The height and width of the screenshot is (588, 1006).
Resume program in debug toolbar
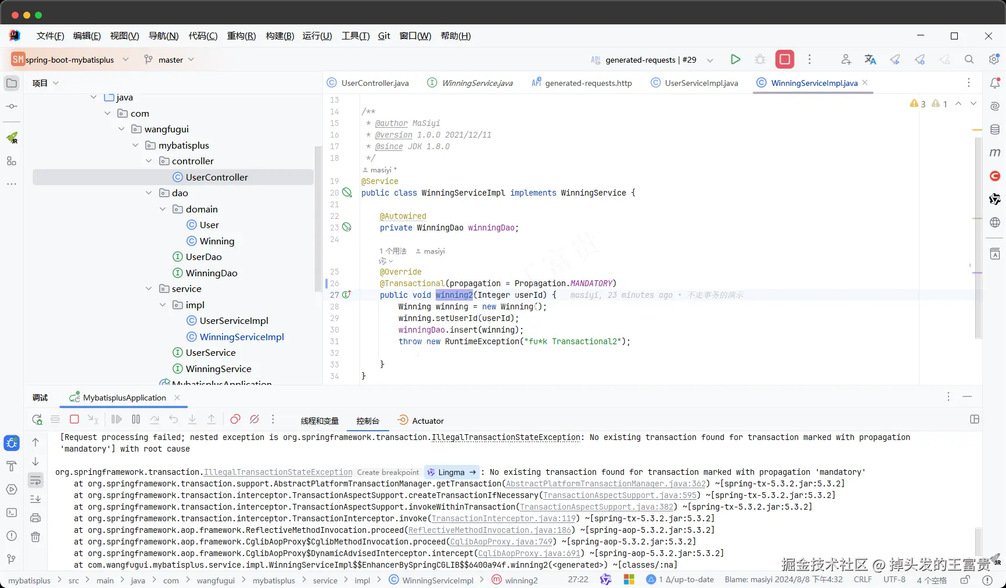117,419
